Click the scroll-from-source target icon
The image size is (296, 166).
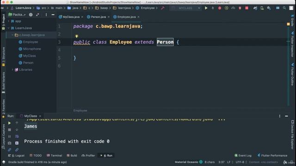31,14
